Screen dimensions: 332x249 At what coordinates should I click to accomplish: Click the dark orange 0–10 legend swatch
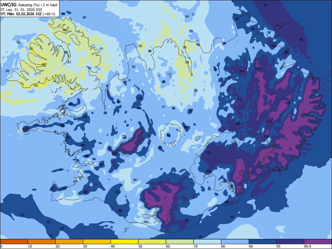tap(14, 242)
